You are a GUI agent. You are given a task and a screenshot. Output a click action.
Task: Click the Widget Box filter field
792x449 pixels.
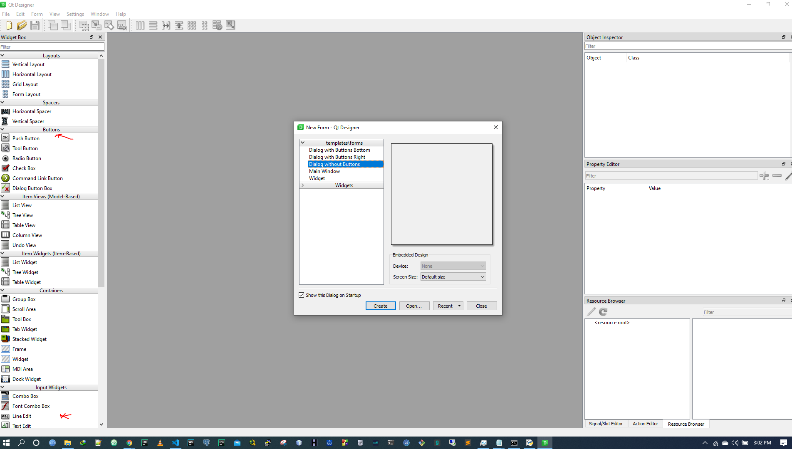(52, 47)
